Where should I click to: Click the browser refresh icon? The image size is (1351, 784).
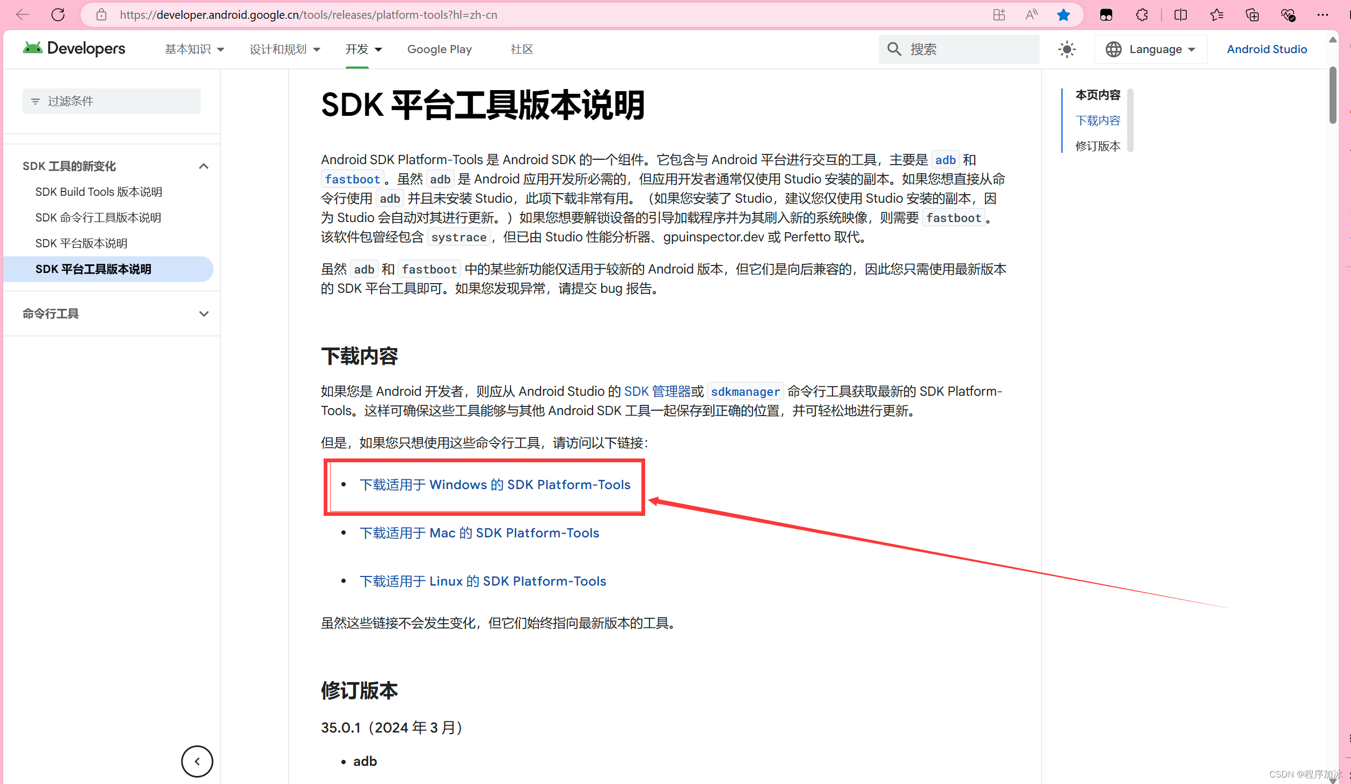pyautogui.click(x=58, y=14)
